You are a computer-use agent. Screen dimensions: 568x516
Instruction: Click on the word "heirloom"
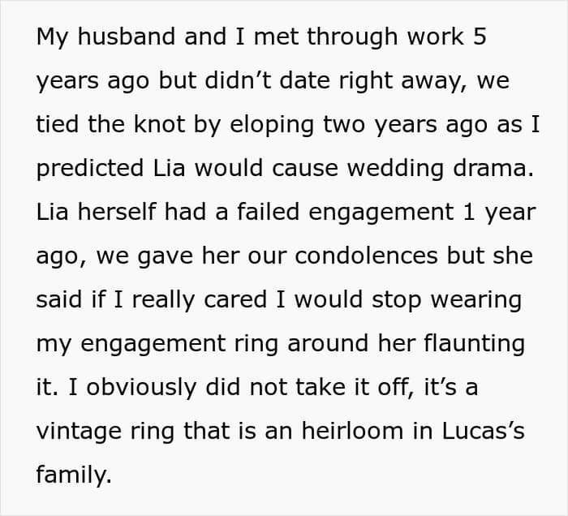tap(352, 431)
